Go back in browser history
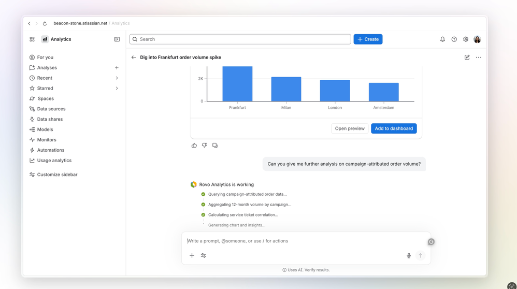 [30, 23]
